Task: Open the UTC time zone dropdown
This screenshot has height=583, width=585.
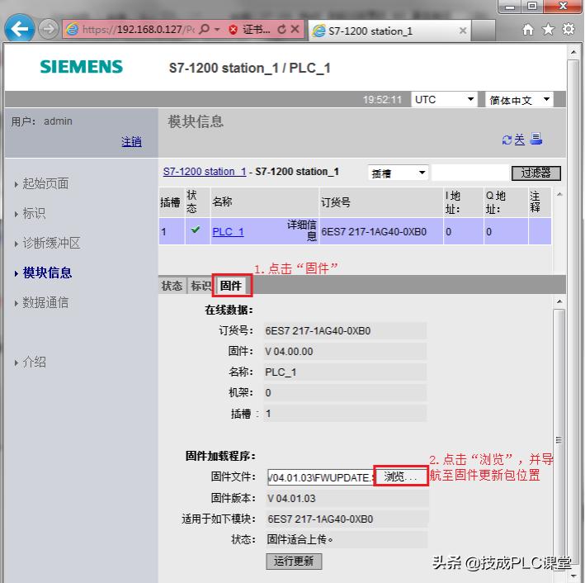Action: 444,100
